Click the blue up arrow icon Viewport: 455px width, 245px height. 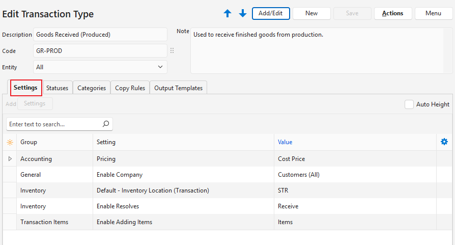227,14
